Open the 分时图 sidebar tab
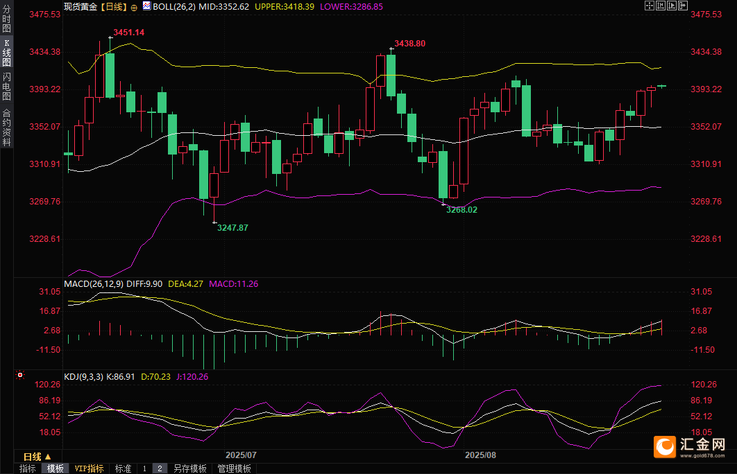Image resolution: width=737 pixels, height=474 pixels. (6, 18)
